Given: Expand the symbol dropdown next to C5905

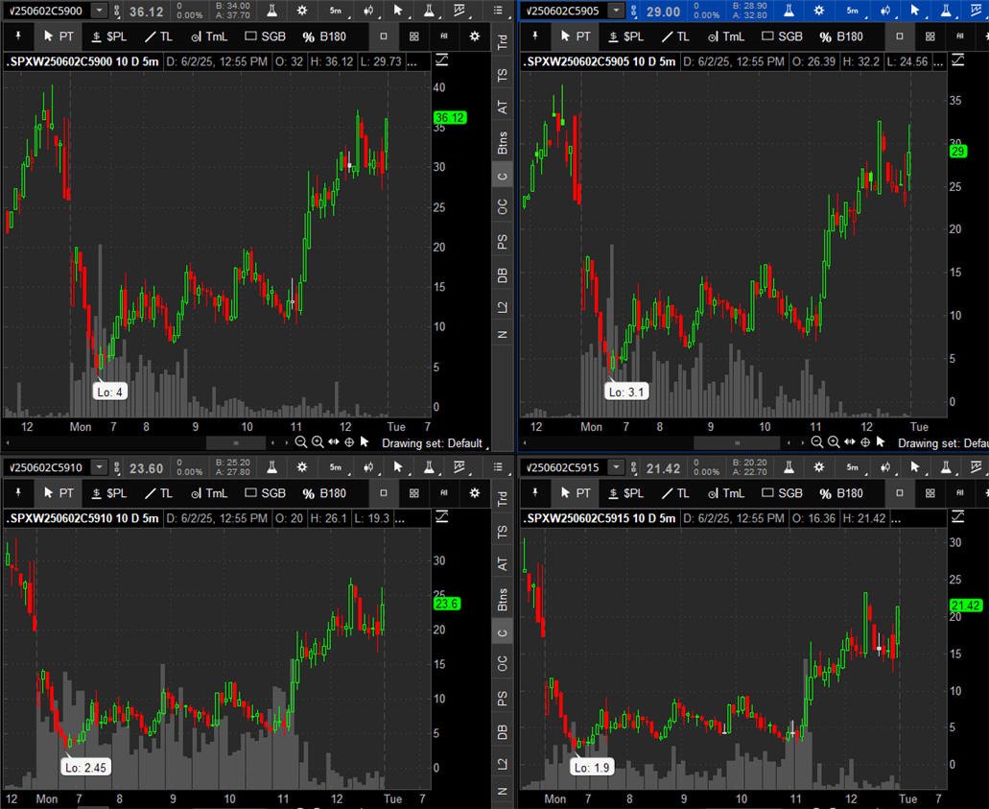Looking at the screenshot, I should tap(616, 11).
